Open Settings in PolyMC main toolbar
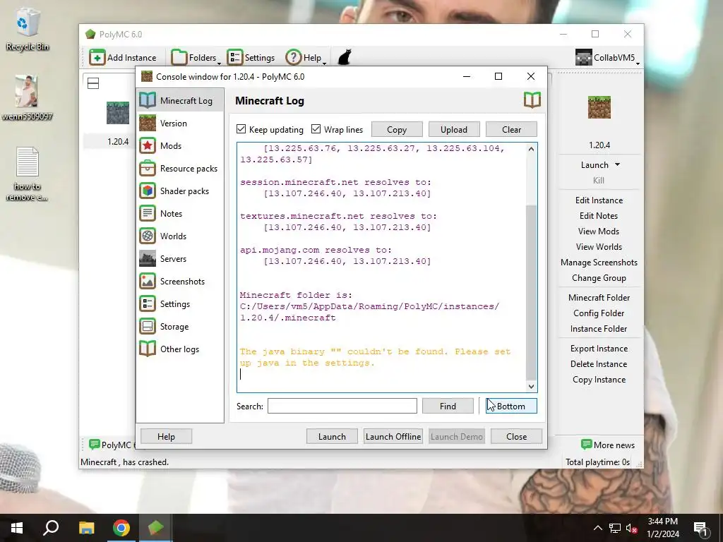The width and height of the screenshot is (723, 542). tap(251, 58)
